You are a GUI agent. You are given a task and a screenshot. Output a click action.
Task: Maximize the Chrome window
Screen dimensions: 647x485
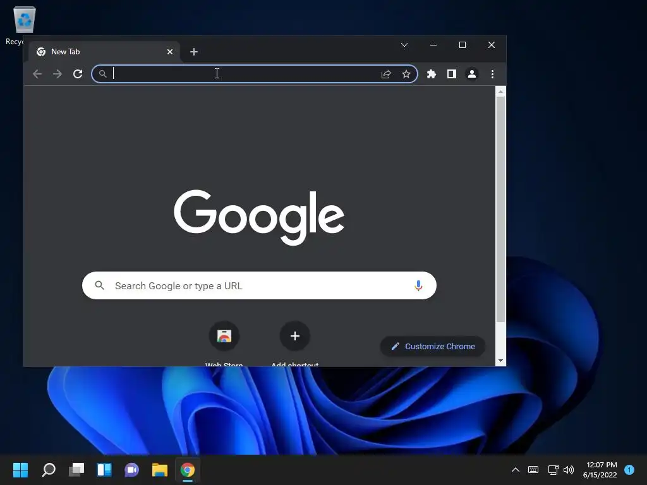(x=463, y=45)
